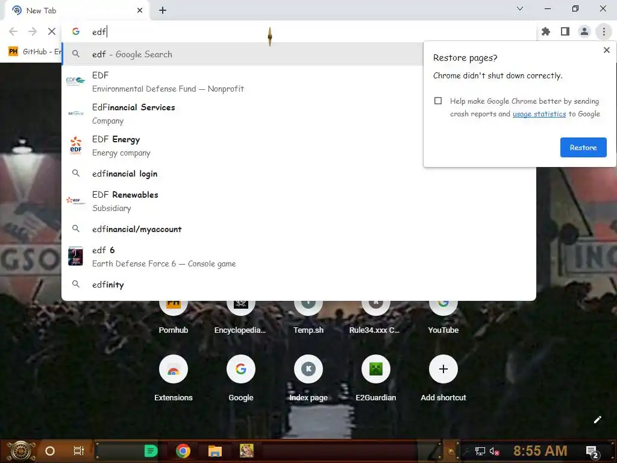This screenshot has width=617, height=463.
Task: Open the green notes app on taskbar
Action: [x=151, y=451]
